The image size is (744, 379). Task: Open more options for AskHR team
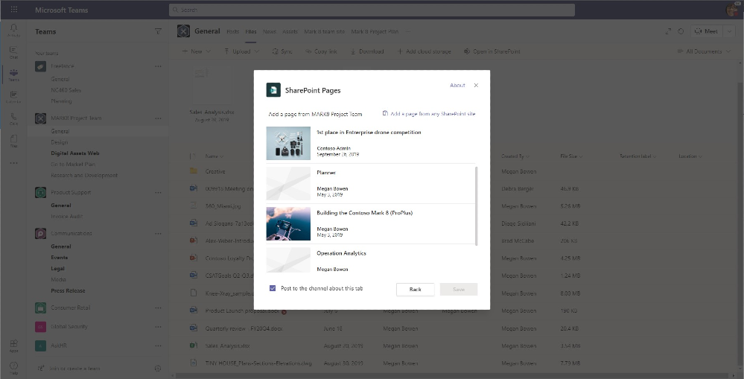[x=158, y=345]
